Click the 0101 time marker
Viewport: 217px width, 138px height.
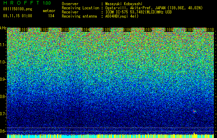(x=23, y=30)
